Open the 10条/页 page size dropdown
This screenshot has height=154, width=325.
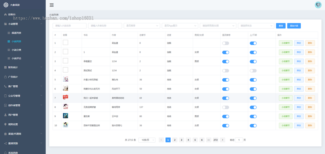pyautogui.click(x=147, y=140)
